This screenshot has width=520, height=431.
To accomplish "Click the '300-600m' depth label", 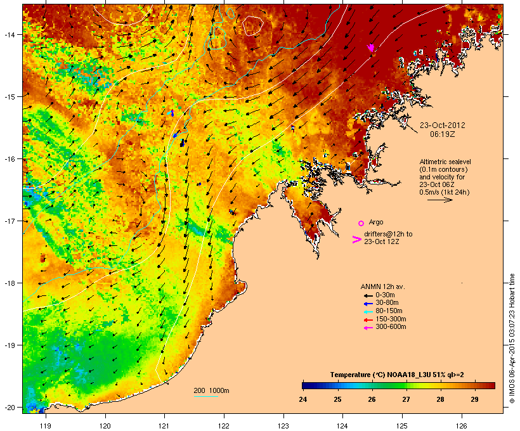I will pos(391,327).
